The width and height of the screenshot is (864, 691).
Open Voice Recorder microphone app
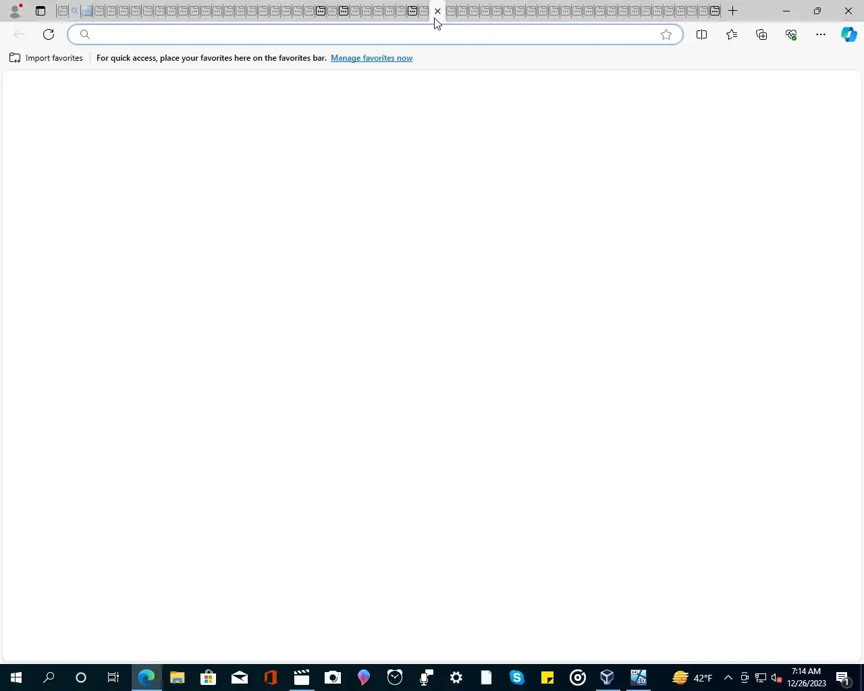tap(426, 678)
